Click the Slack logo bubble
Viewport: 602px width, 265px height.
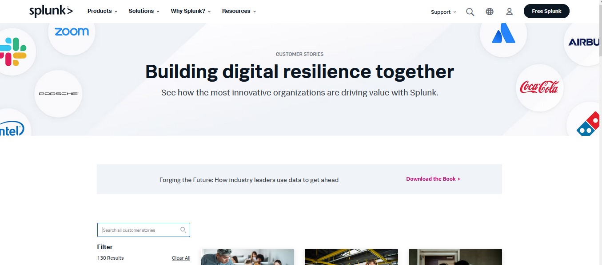pos(13,52)
